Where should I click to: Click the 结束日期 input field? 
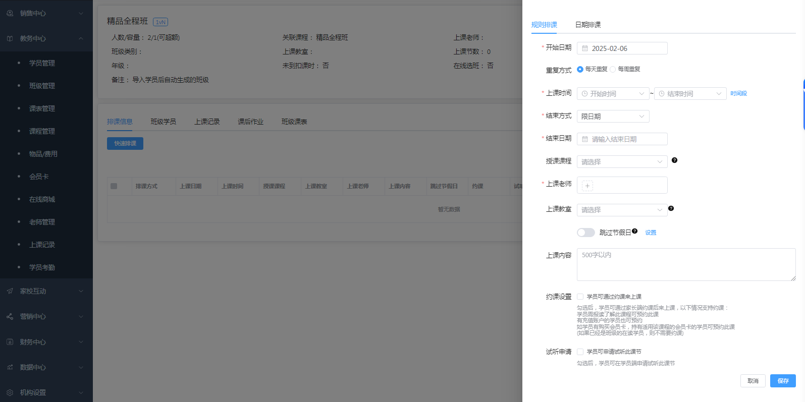pos(622,139)
